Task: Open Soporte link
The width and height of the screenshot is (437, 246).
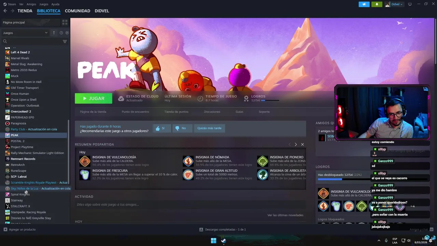Action: pyautogui.click(x=264, y=112)
